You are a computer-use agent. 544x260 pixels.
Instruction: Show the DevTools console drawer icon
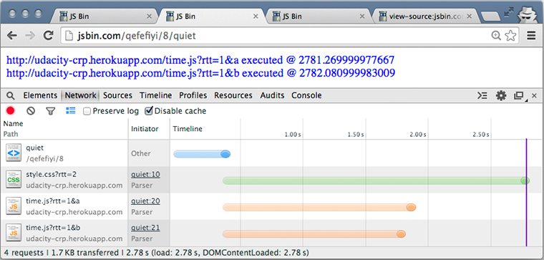482,95
